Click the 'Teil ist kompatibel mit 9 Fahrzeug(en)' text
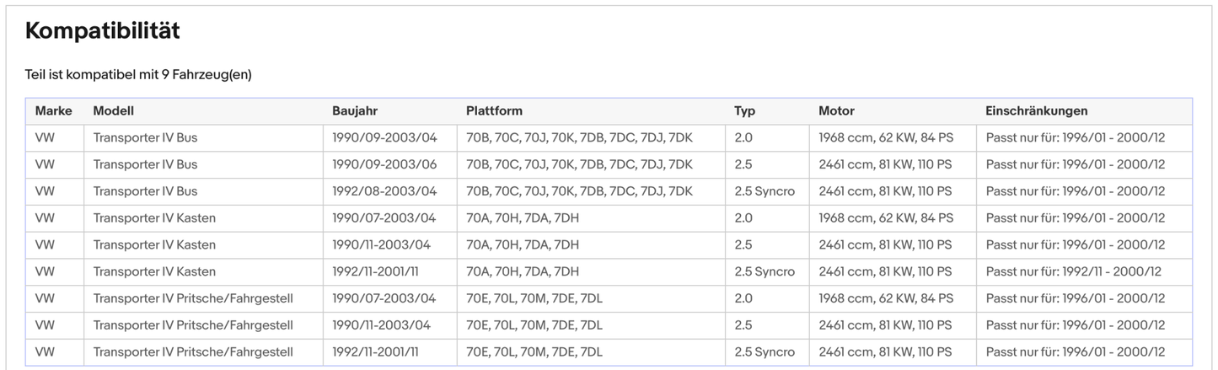The width and height of the screenshot is (1218, 370). click(138, 75)
